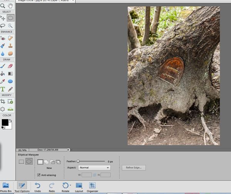Select the Sponge tool
Image resolution: width=231 pixels, height=194 pixels.
10,54
